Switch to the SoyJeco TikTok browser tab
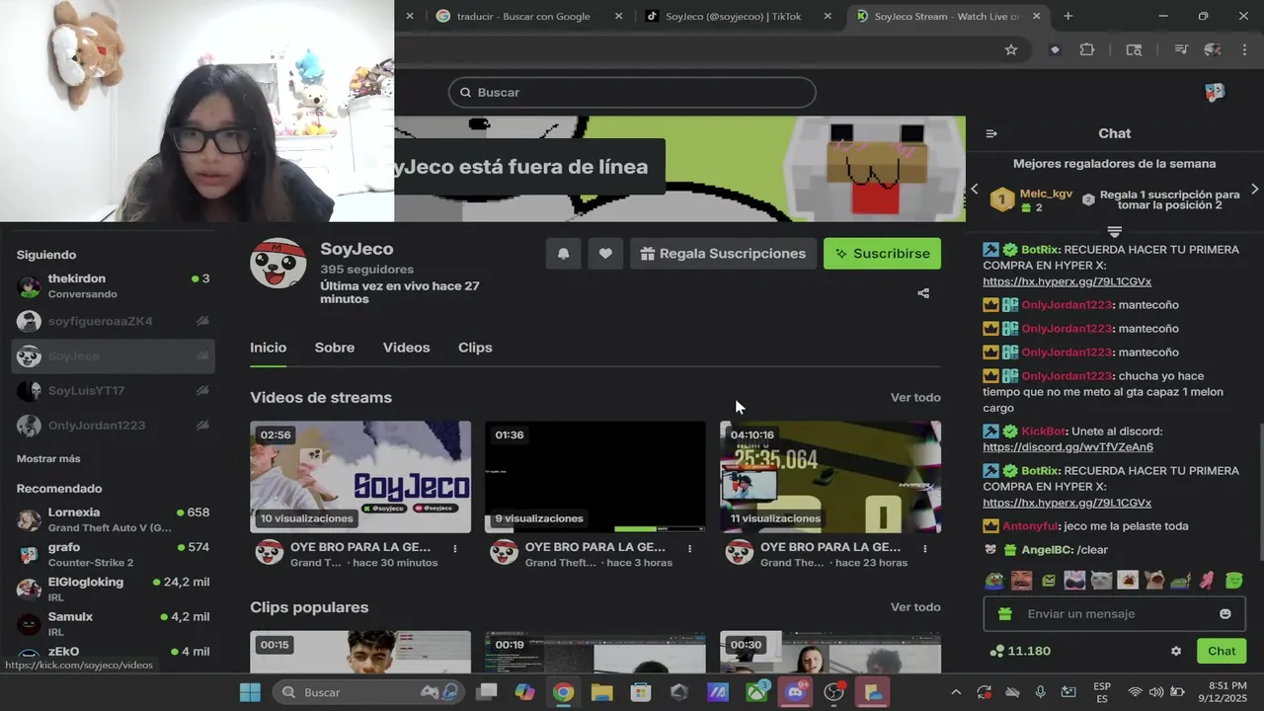This screenshot has height=711, width=1264. tap(739, 16)
